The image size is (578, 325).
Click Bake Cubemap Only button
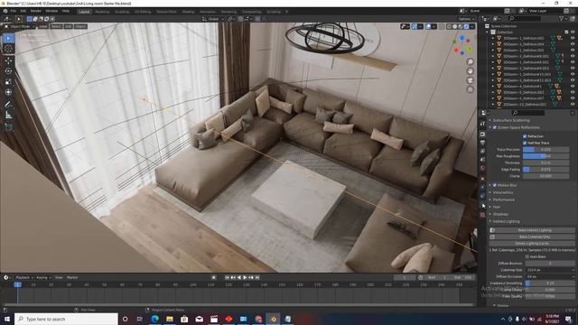(532, 237)
